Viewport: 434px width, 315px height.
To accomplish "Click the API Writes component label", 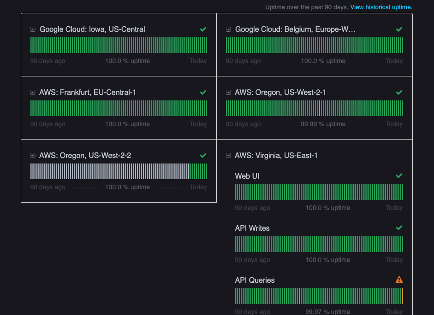I will pyautogui.click(x=252, y=228).
